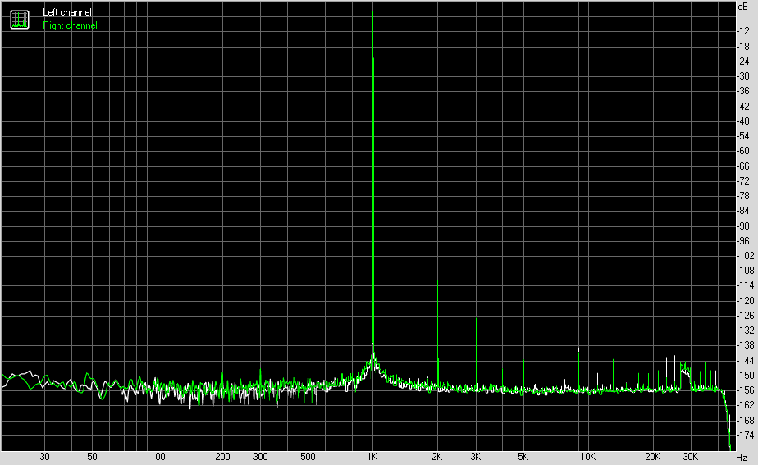The width and height of the screenshot is (758, 465).
Task: Click the dB unit label
Action: click(x=743, y=7)
